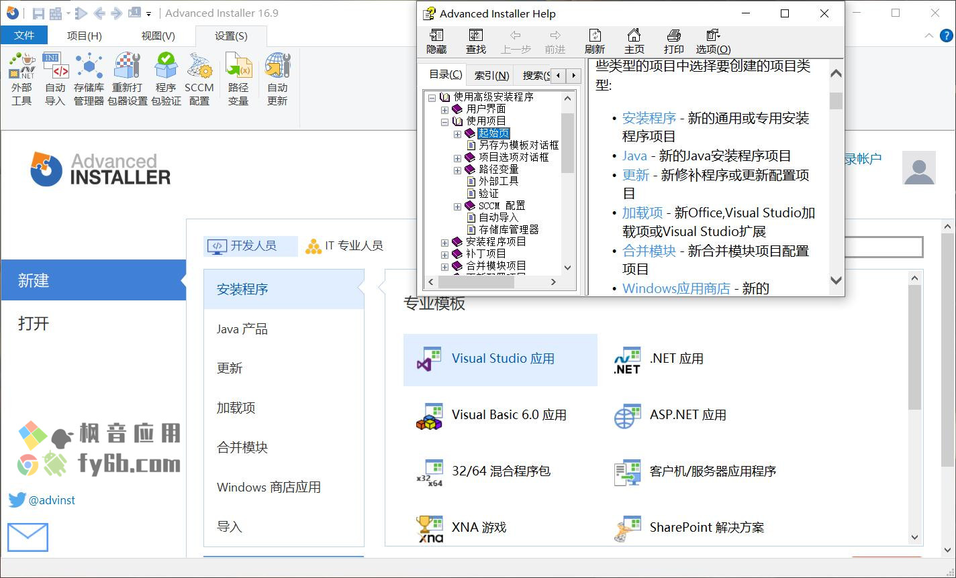
Task: Switch to the 视图(V) ribbon tab
Action: [158, 36]
